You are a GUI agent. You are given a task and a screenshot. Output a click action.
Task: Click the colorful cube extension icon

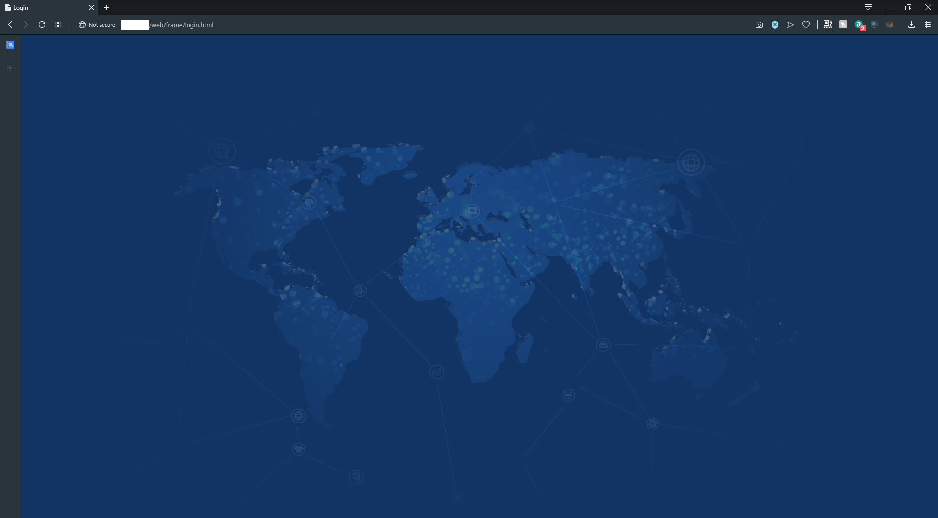pos(890,25)
